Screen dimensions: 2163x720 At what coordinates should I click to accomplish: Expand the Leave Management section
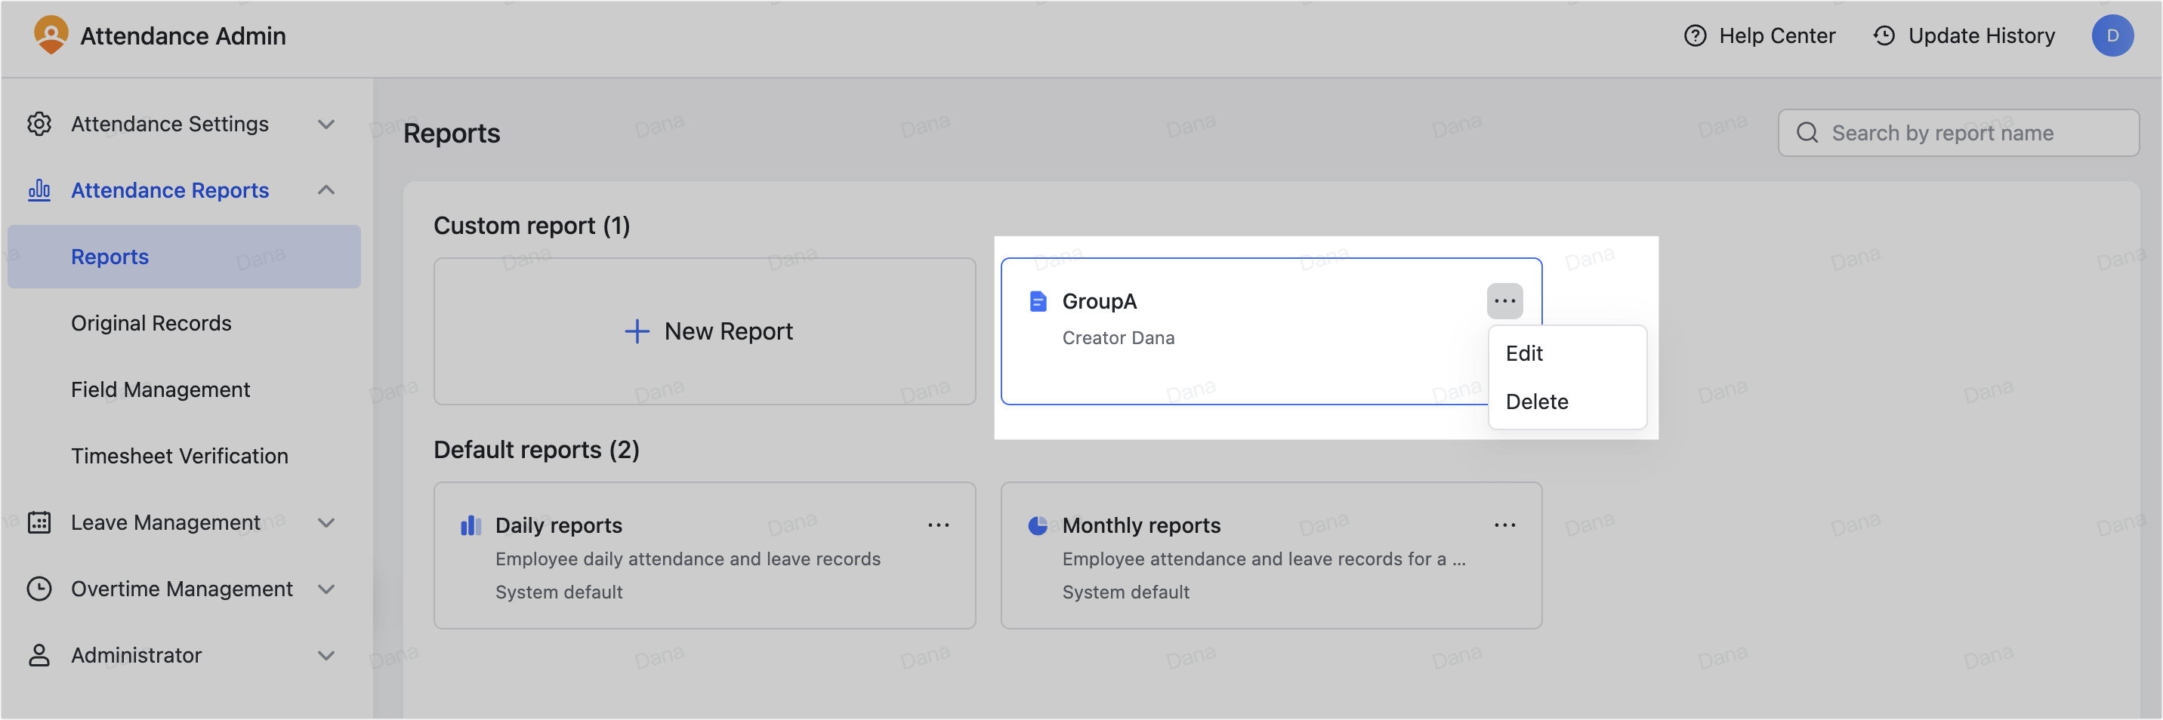click(x=326, y=522)
